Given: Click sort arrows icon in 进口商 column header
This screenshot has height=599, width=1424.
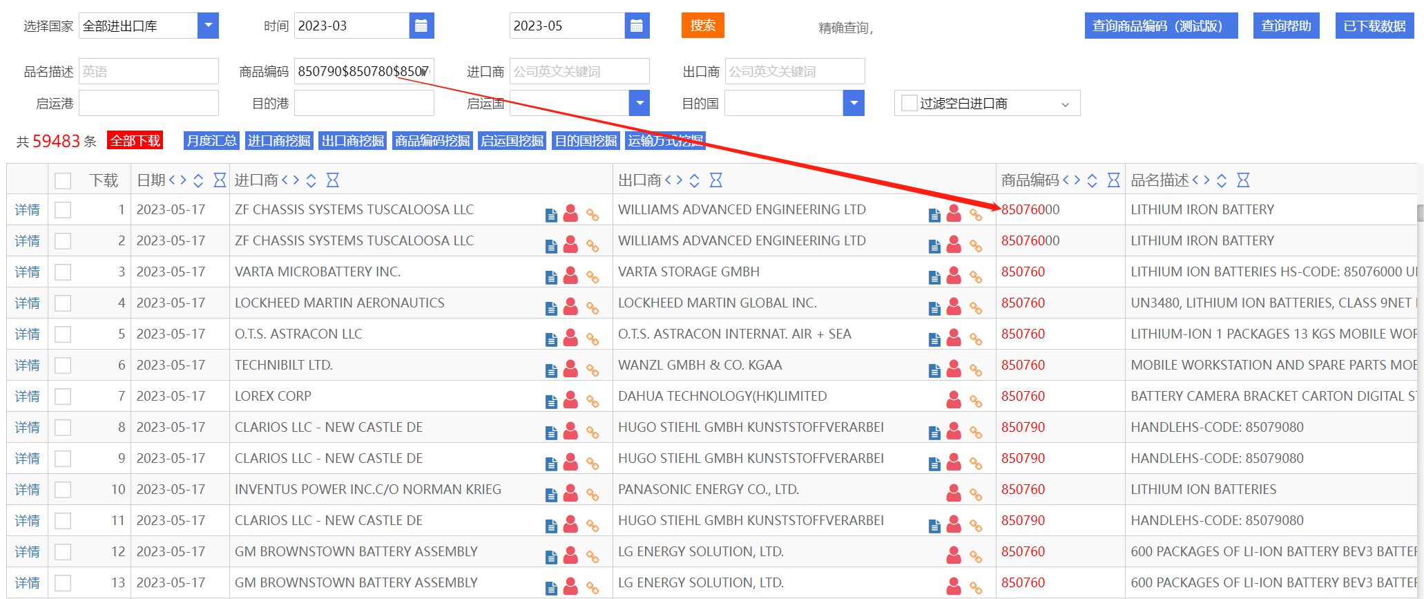Looking at the screenshot, I should 311,180.
